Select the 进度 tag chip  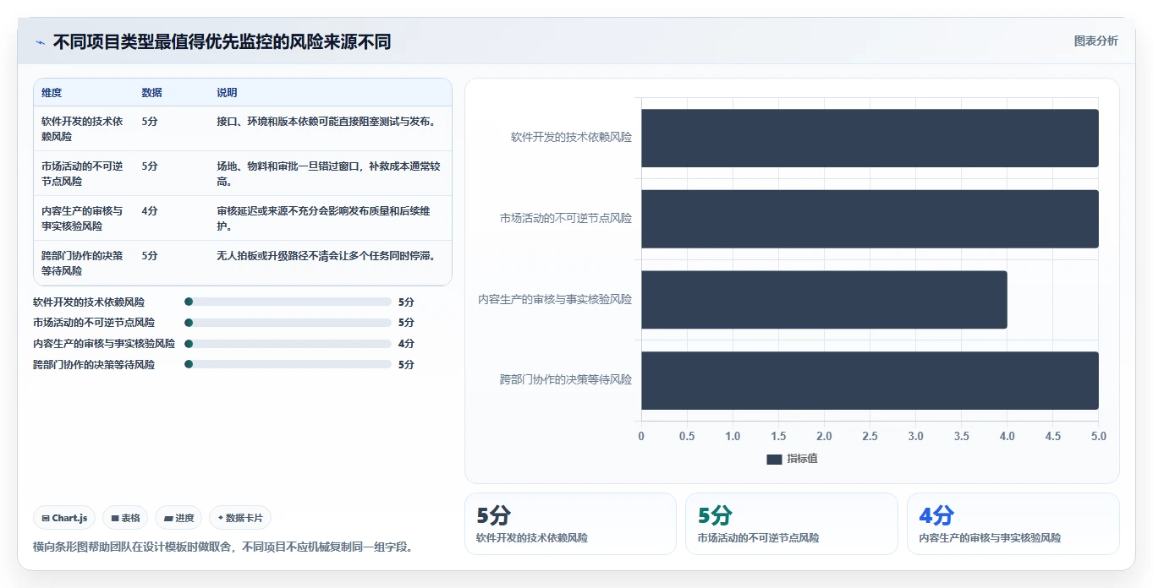click(178, 518)
